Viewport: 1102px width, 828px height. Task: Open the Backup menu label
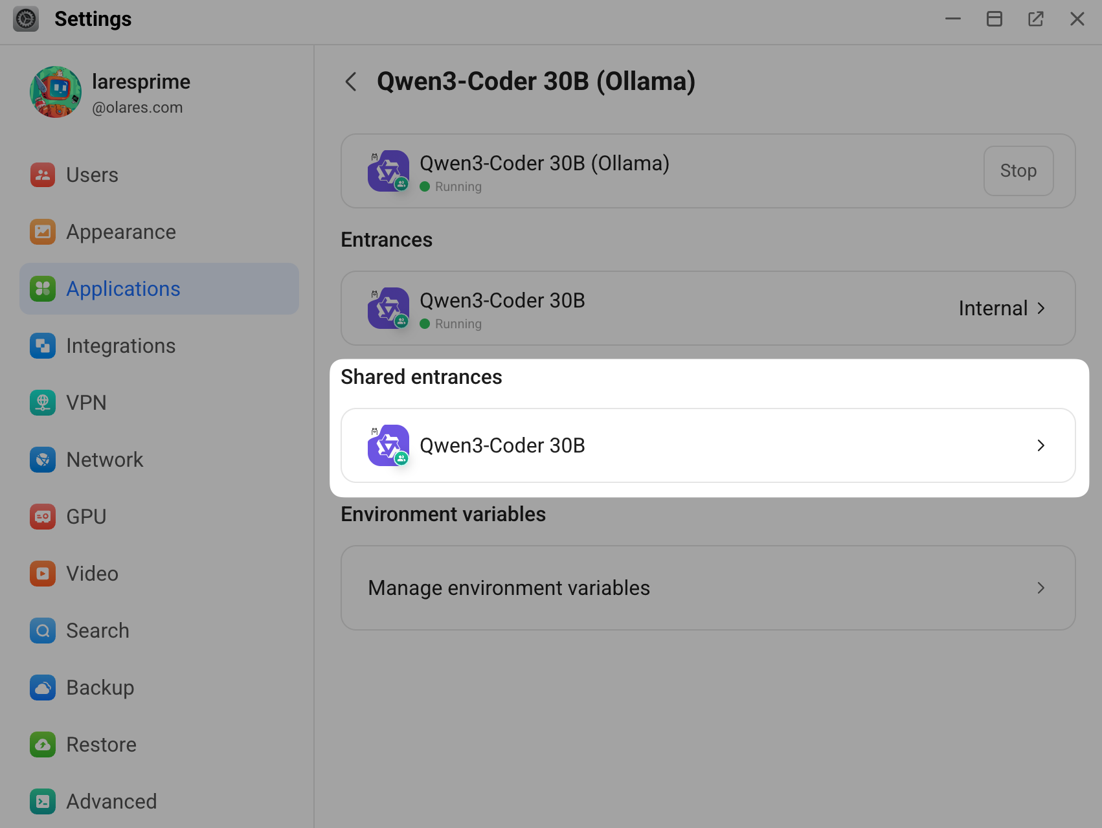pyautogui.click(x=100, y=688)
